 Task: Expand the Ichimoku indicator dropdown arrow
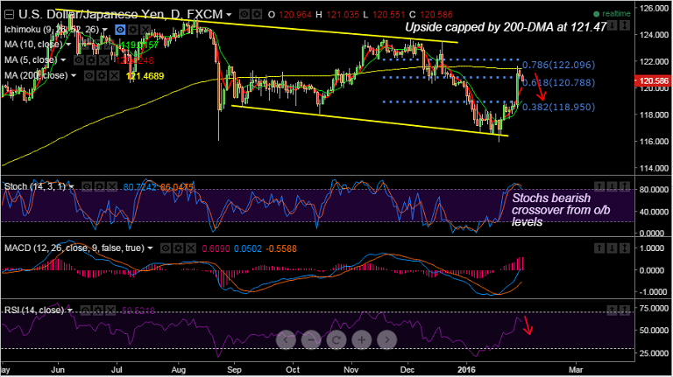click(104, 30)
